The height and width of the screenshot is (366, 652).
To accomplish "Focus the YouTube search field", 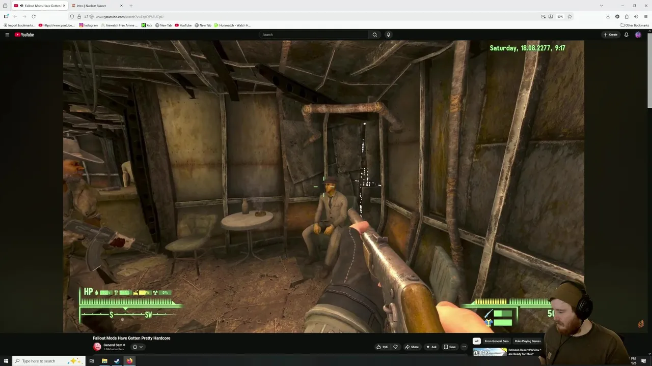I will coord(314,35).
